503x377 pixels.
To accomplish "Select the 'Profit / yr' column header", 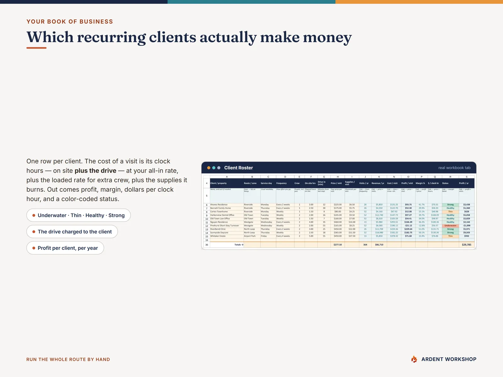I will point(466,183).
